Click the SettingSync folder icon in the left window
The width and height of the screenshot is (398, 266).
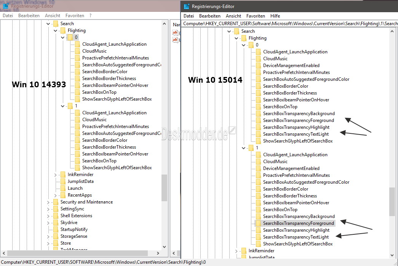56,209
